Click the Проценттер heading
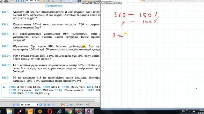Screen dimensions: 204x114 [x=54, y=6]
